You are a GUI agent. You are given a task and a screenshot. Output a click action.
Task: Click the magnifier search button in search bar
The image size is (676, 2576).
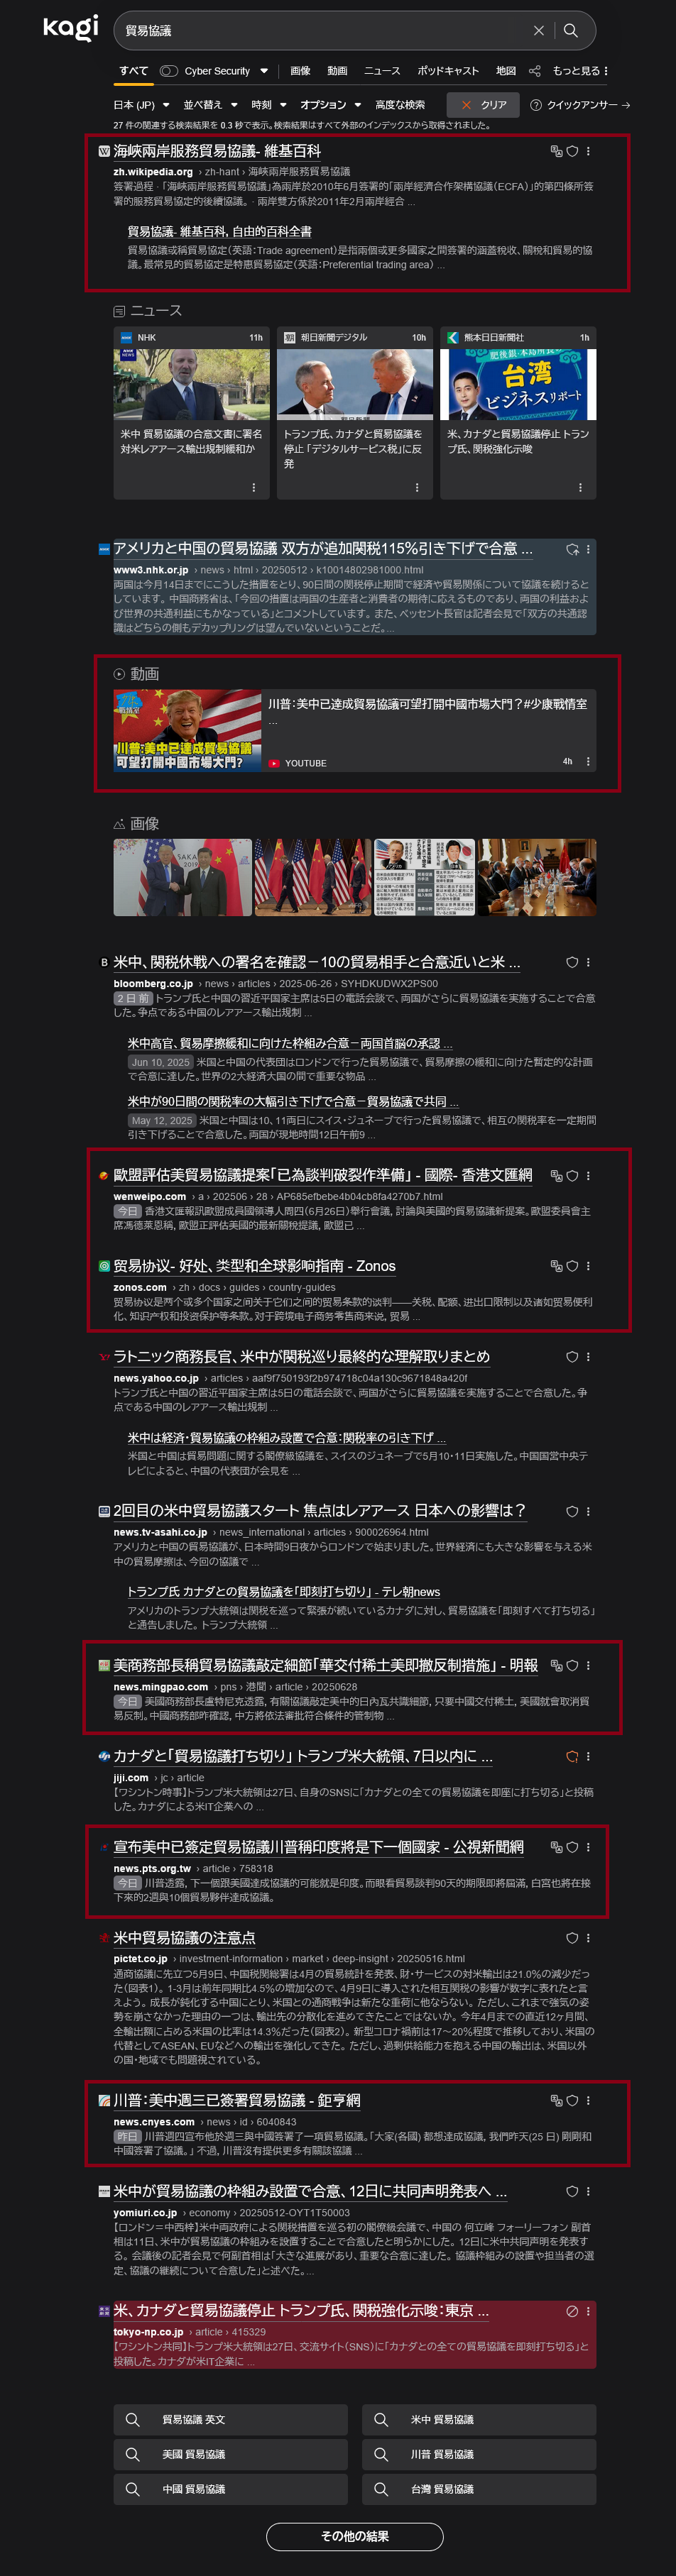pyautogui.click(x=570, y=31)
